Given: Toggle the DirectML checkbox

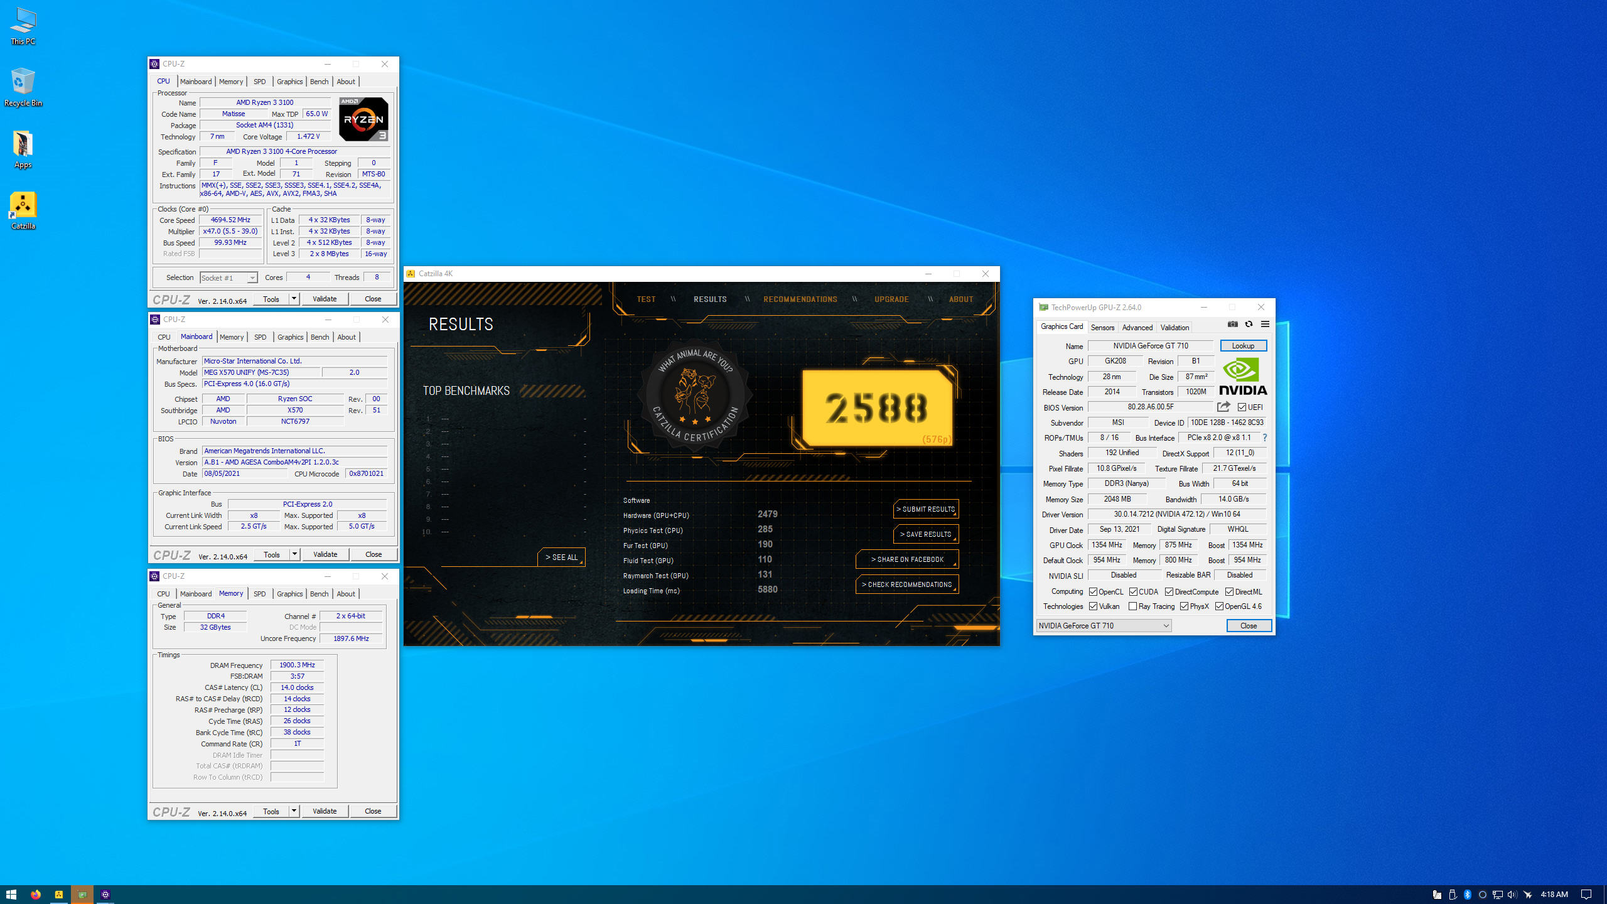Looking at the screenshot, I should (x=1229, y=591).
